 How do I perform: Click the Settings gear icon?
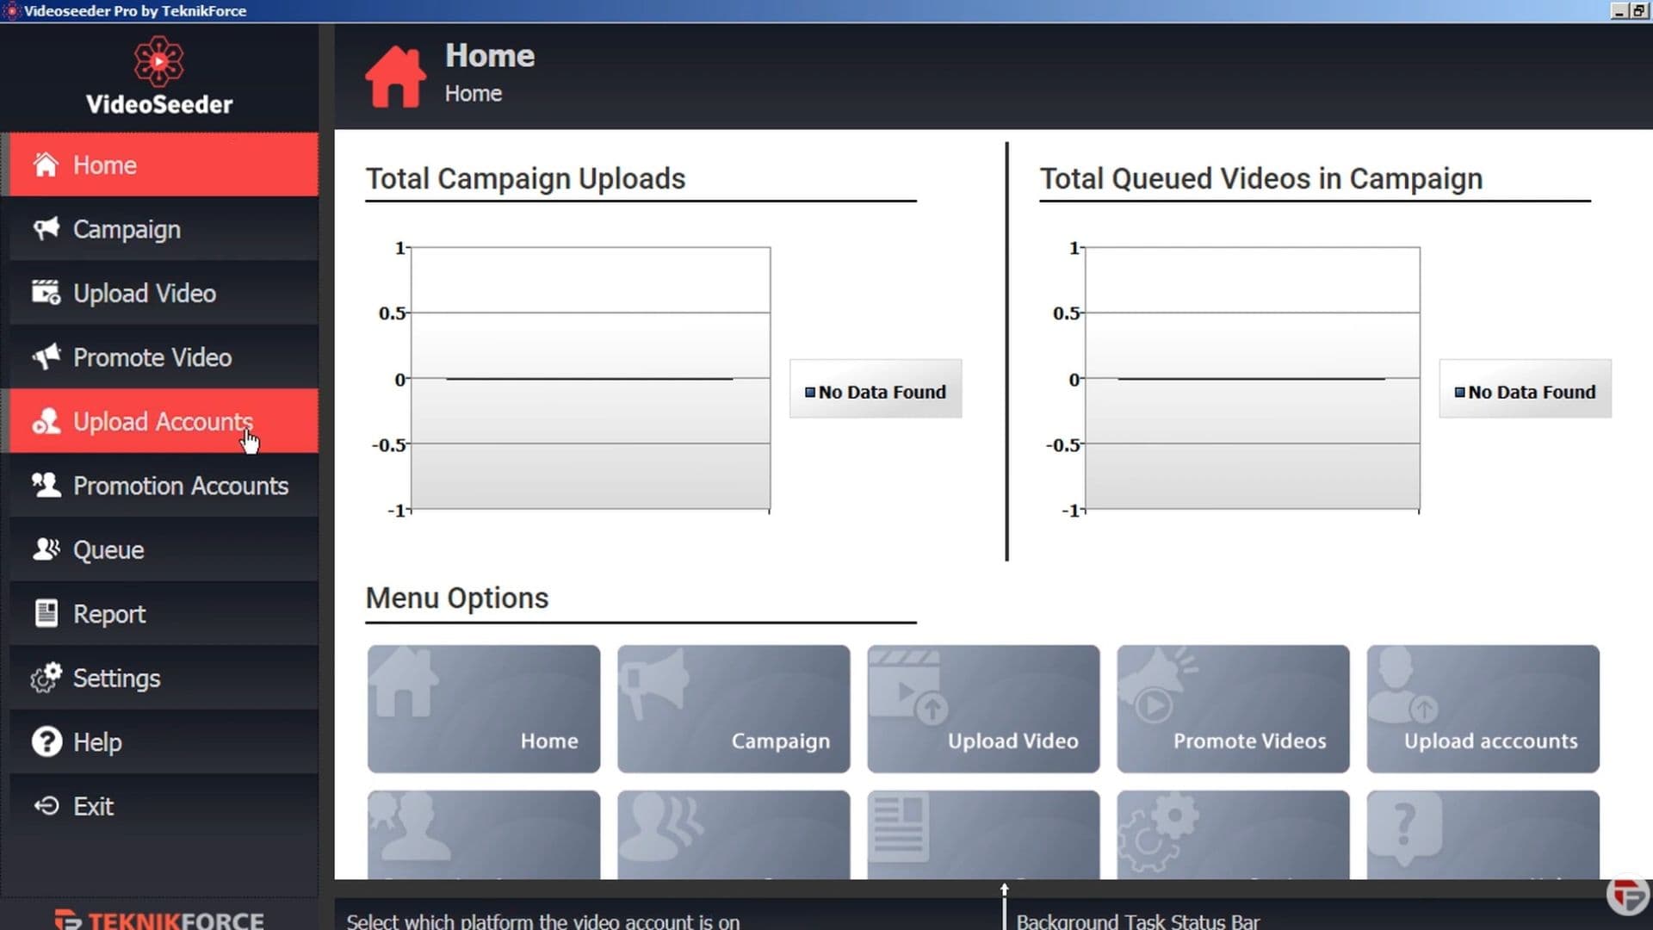tap(45, 678)
